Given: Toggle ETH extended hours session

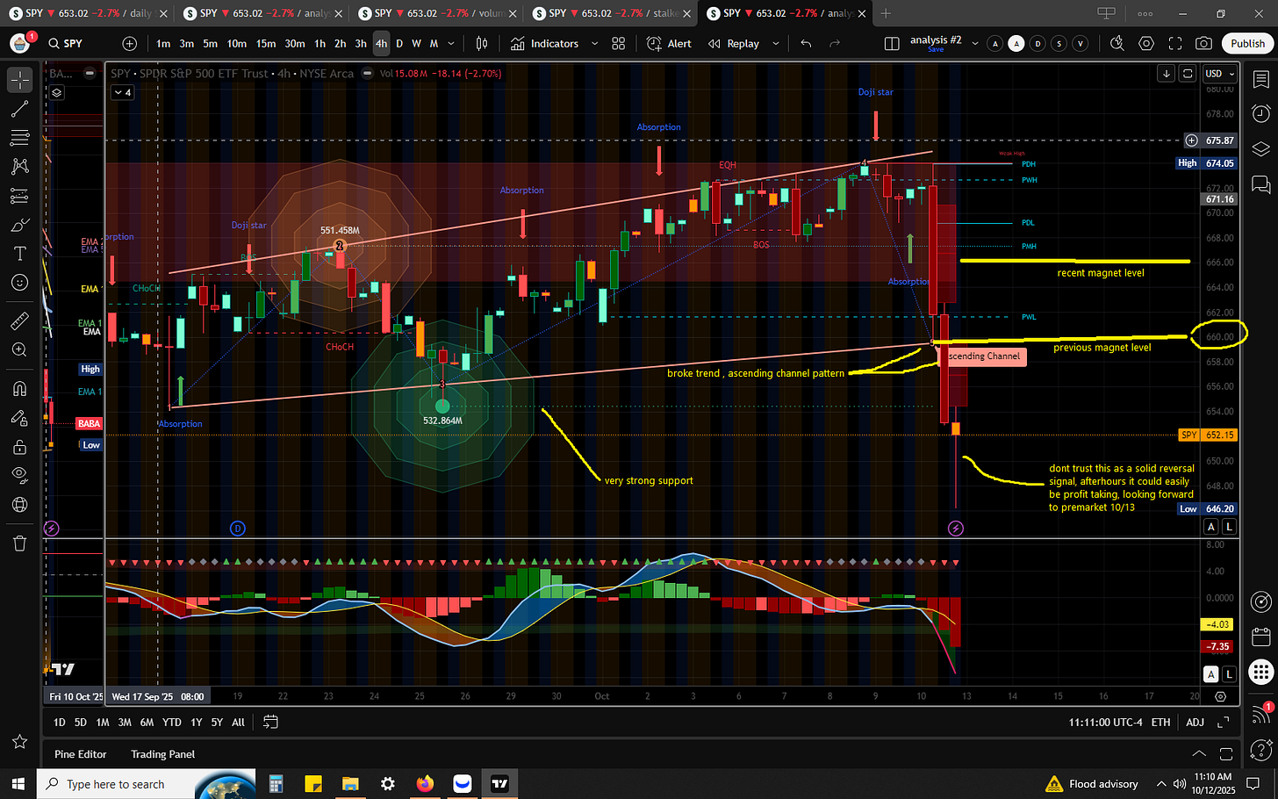Looking at the screenshot, I should [x=1160, y=722].
